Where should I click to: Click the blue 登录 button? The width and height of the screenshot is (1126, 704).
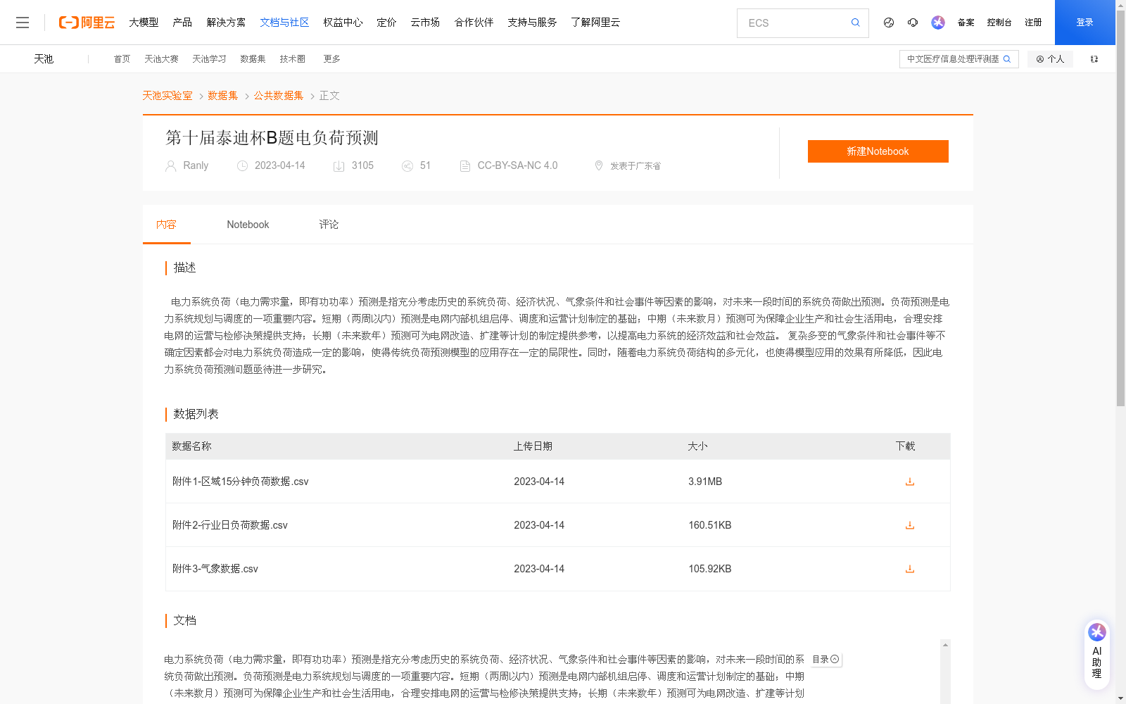(1084, 23)
